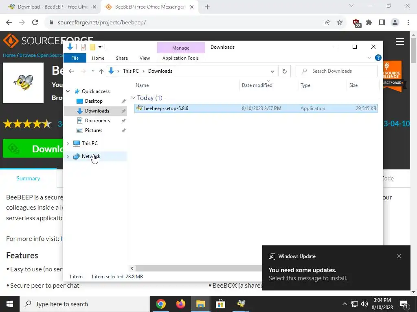Bookmark this page with the star
Viewport: 417px width, 312px height.
click(x=340, y=23)
